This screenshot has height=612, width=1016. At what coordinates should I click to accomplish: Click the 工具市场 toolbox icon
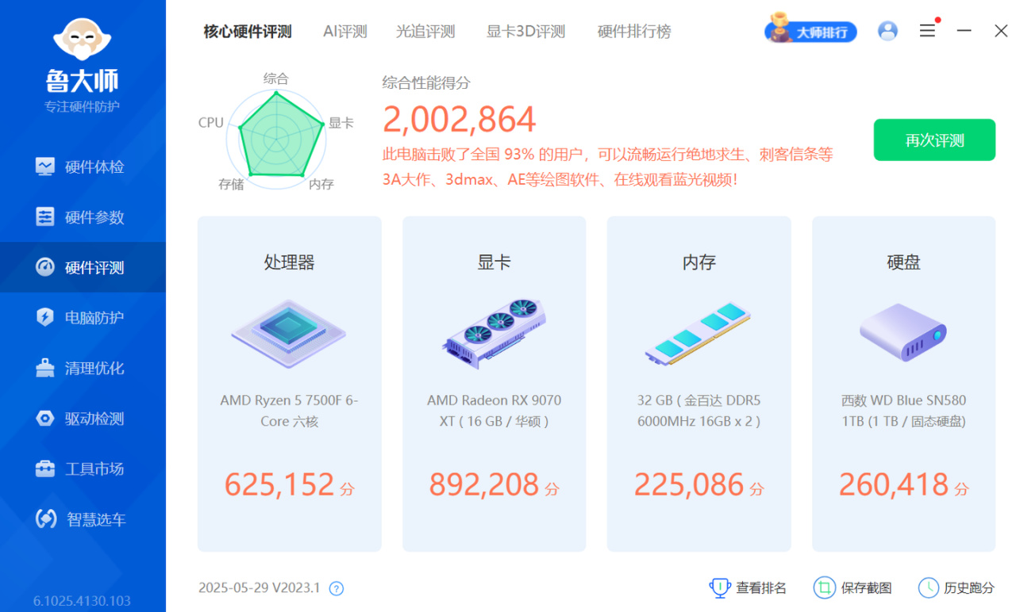point(45,469)
